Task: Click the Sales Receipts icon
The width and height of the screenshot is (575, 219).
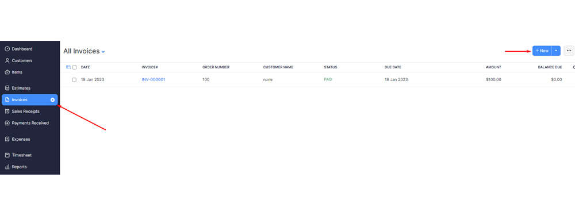Action: click(x=7, y=111)
